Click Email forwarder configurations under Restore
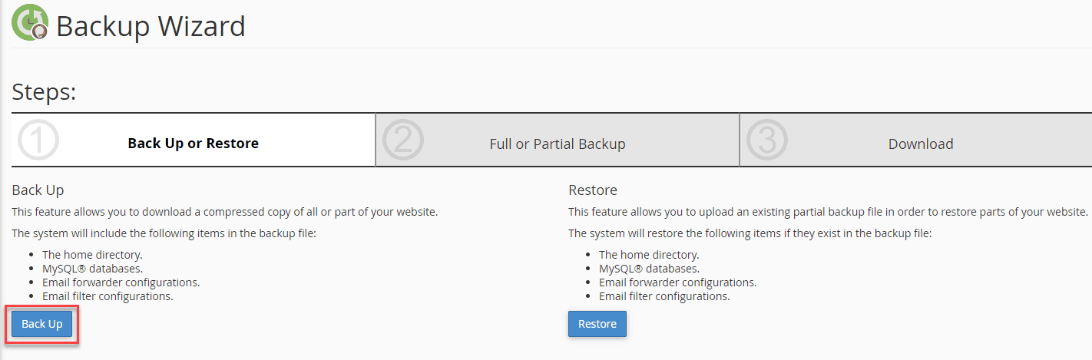The image size is (1092, 360). pyautogui.click(x=677, y=282)
